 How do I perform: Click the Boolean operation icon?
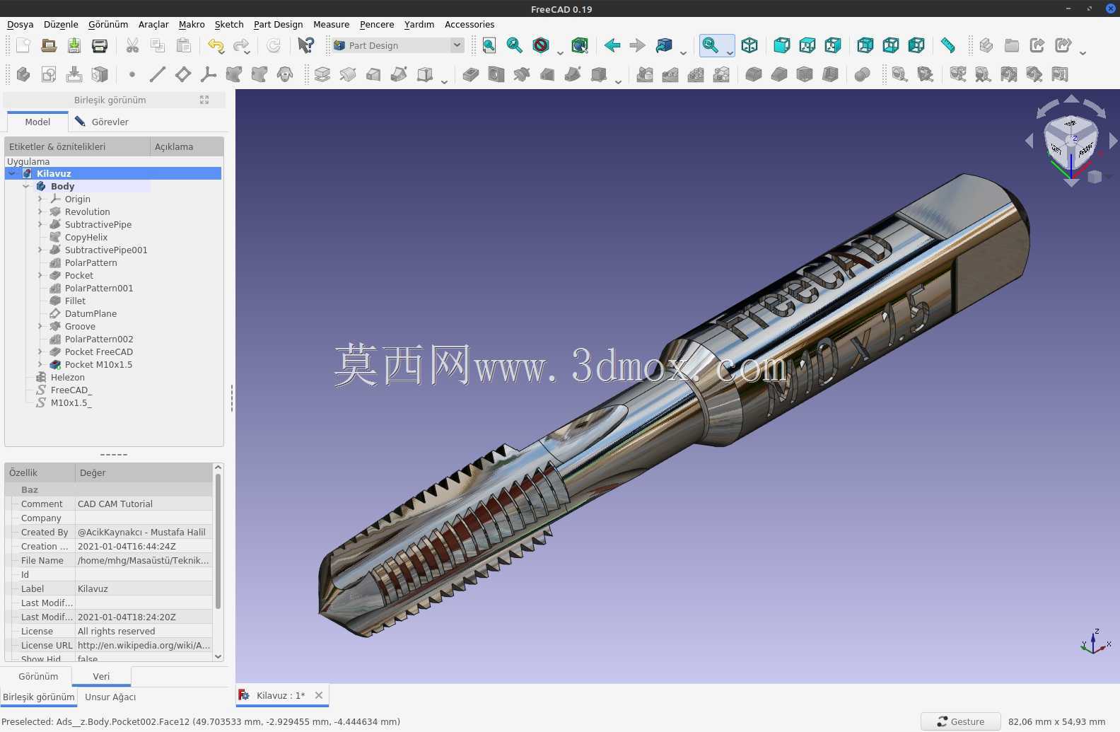[862, 74]
